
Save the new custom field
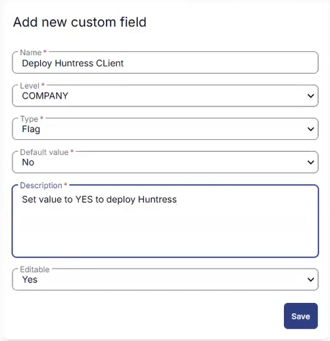(x=300, y=316)
